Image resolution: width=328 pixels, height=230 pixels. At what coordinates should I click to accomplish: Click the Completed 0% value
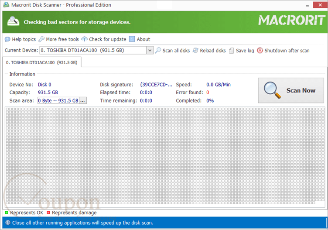pos(210,101)
